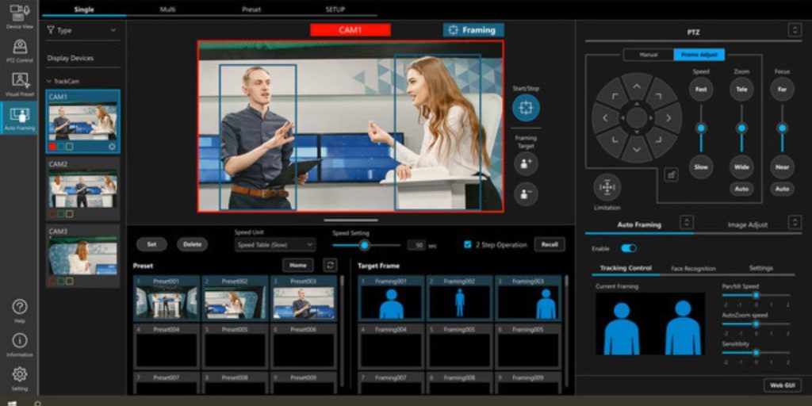Open the Setting gear in sidebar
Image resolution: width=812 pixels, height=406 pixels.
coord(19,376)
